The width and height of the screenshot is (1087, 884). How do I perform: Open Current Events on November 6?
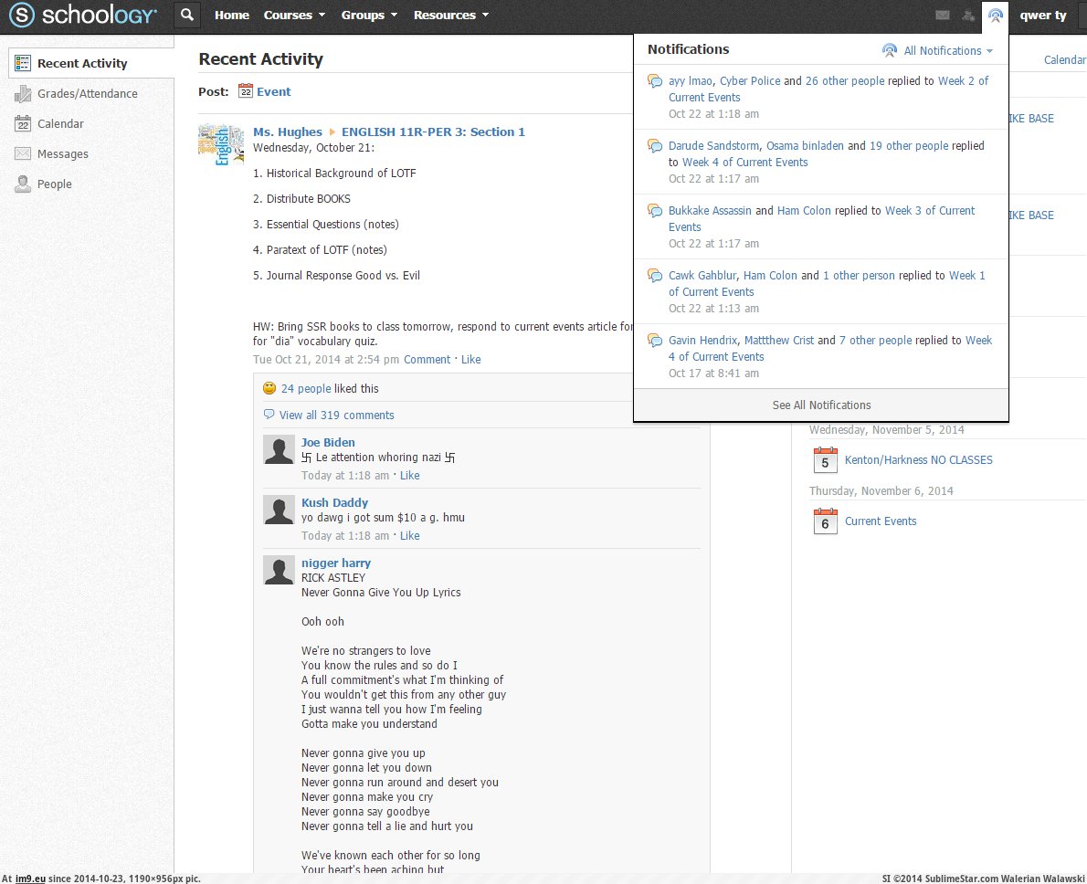tap(881, 521)
